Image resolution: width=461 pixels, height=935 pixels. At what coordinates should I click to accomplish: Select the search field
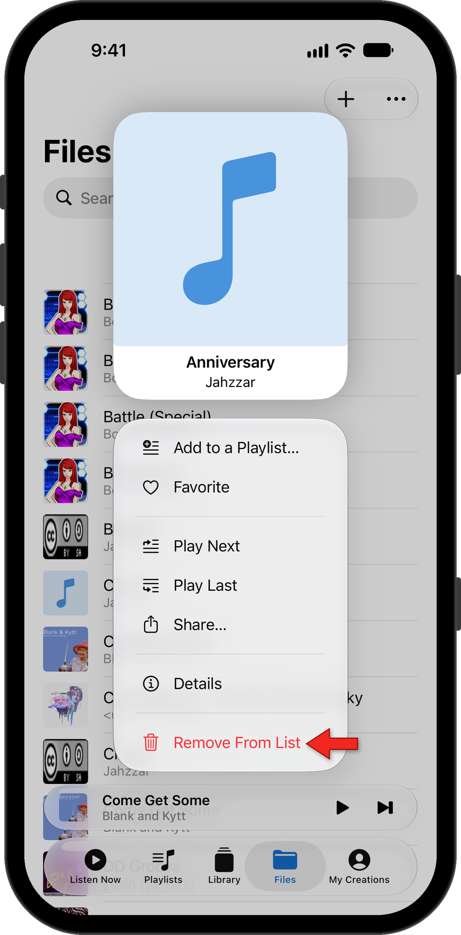click(230, 198)
